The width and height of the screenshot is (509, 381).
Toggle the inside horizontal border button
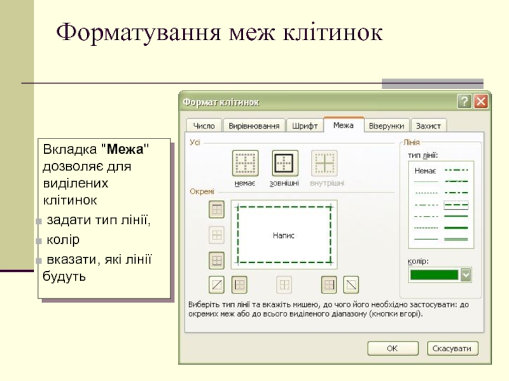coord(216,235)
